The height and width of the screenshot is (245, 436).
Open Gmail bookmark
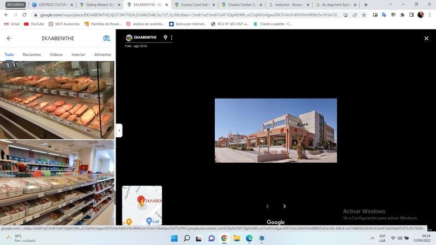[12, 24]
